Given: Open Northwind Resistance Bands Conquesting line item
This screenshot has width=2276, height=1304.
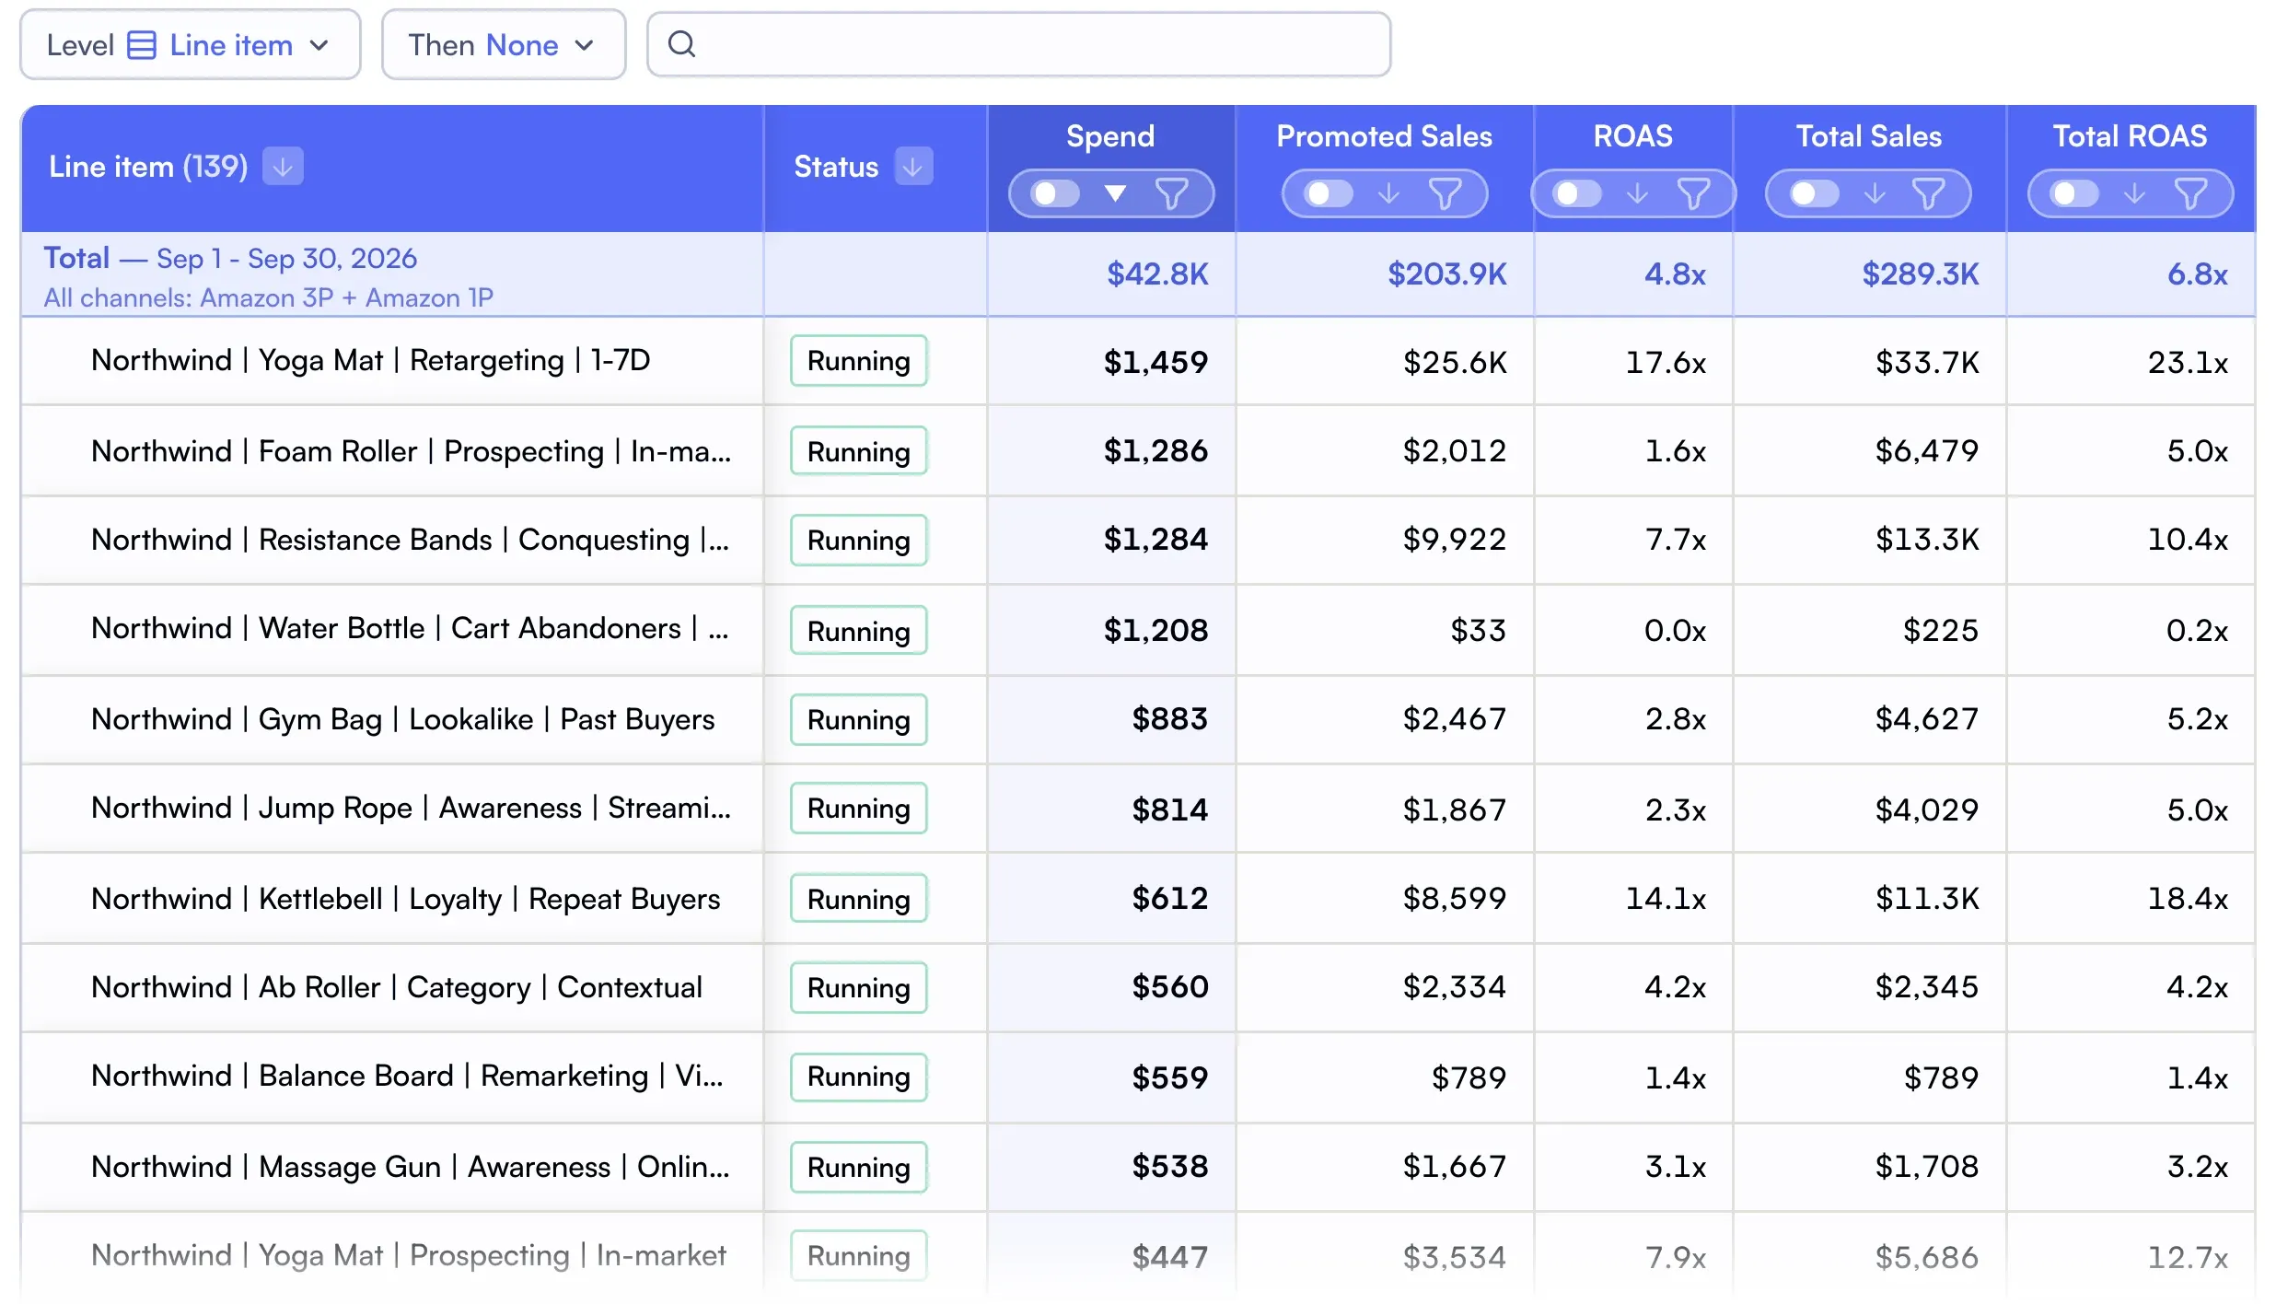Looking at the screenshot, I should 410,540.
